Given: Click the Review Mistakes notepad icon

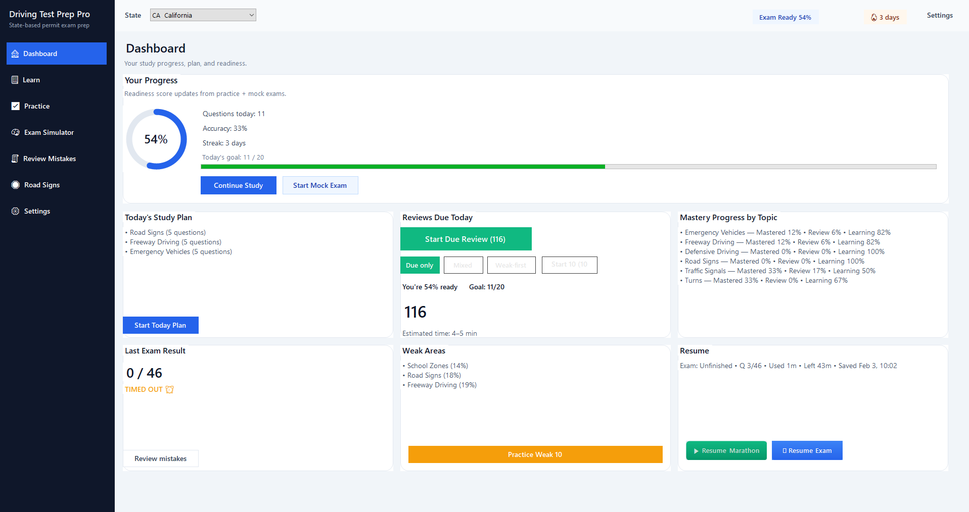Looking at the screenshot, I should (x=15, y=159).
